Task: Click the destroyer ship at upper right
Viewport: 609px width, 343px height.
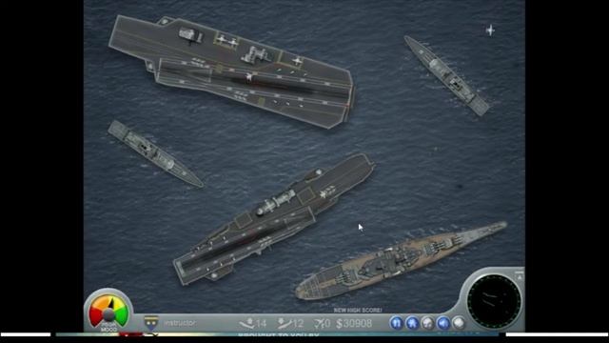Action: coord(446,75)
